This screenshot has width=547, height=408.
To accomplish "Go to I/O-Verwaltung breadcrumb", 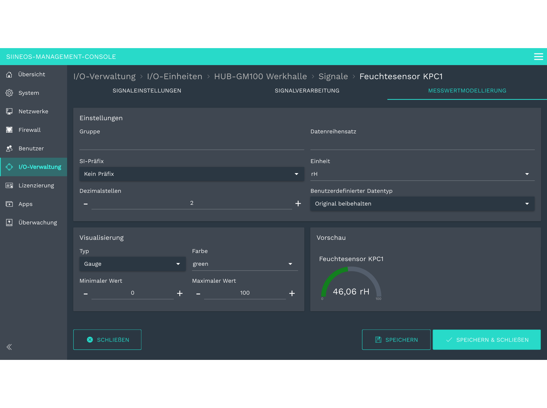I will point(104,76).
